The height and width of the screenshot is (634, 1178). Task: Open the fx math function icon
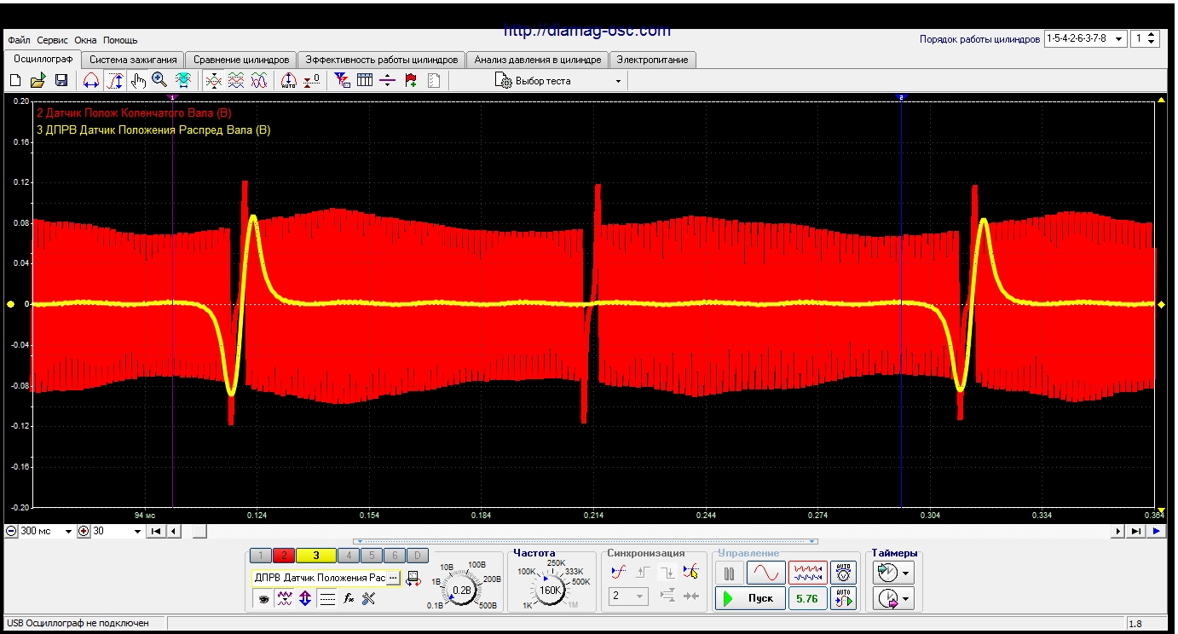[x=349, y=599]
